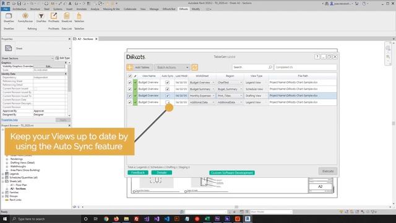Viewport: 396px width, 223px height.
Task: Launch ProSheets from the ribbon
Action: tap(54, 18)
